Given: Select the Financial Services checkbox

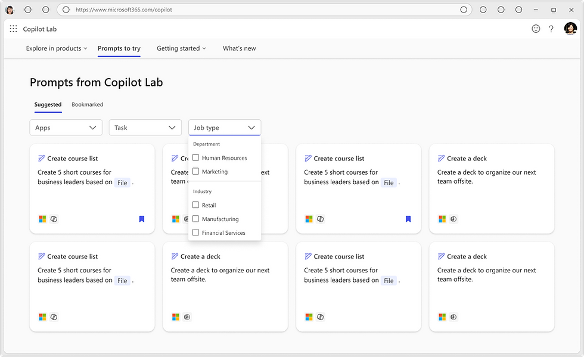Looking at the screenshot, I should (195, 232).
